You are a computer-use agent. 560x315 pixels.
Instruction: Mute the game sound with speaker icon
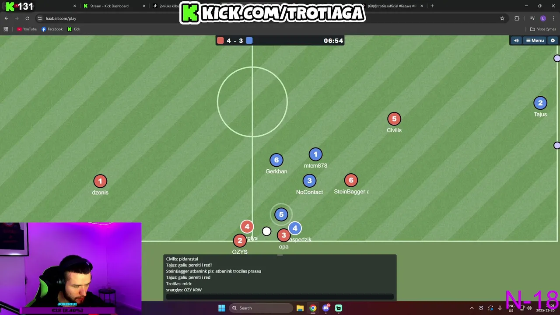click(x=516, y=41)
